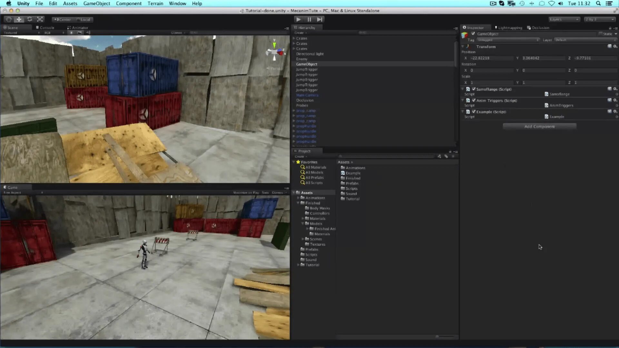
Task: Disable the Example (Script) component checkbox
Action: tap(474, 112)
